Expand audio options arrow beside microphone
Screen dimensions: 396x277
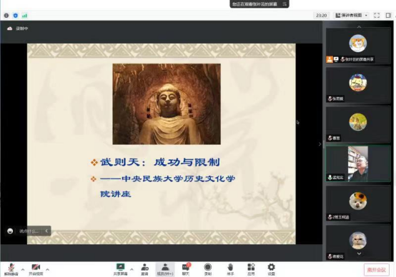coord(23,269)
